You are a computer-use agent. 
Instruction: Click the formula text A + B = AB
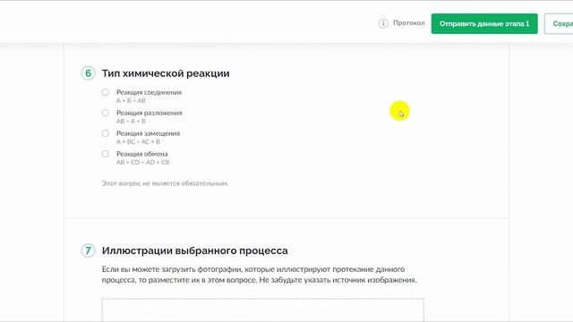click(x=131, y=101)
